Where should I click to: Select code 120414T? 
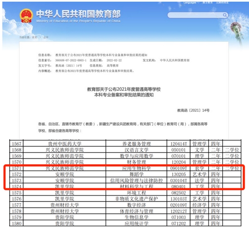(x=178, y=144)
